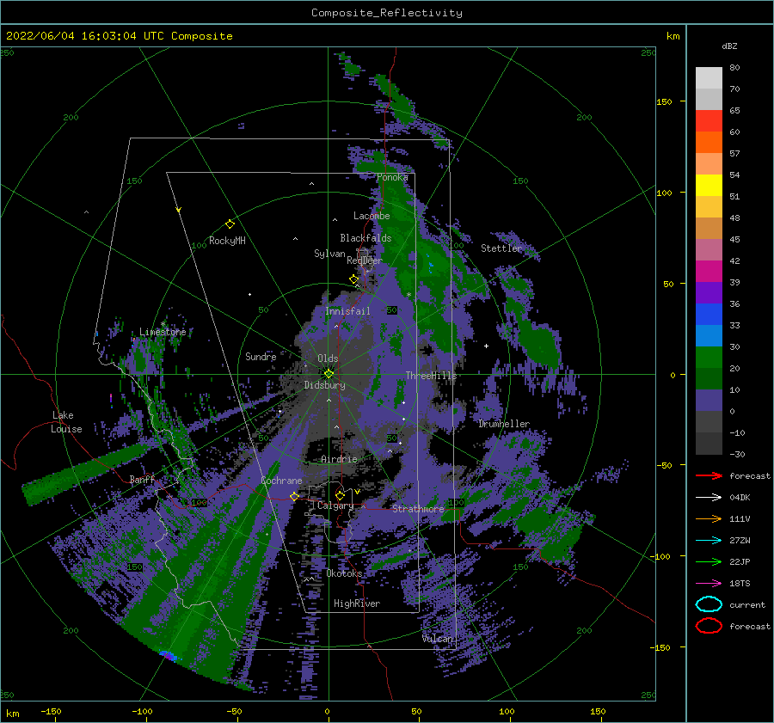This screenshot has width=774, height=723.
Task: Click the red forecast arrow in legend
Action: point(709,475)
